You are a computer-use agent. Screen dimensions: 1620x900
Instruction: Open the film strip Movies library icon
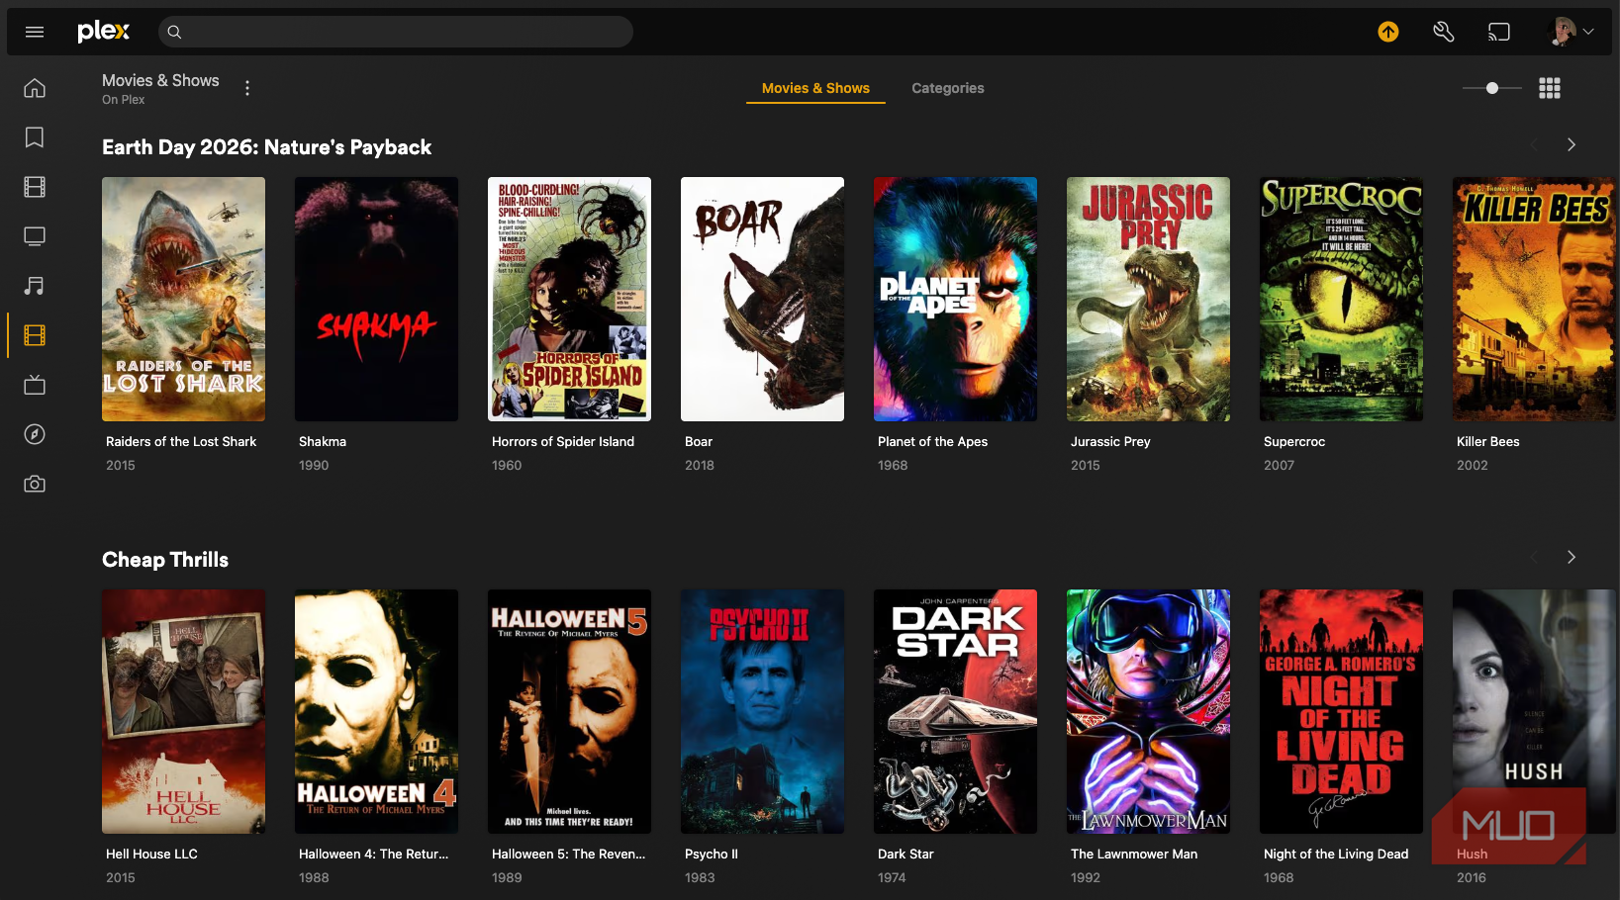point(35,187)
